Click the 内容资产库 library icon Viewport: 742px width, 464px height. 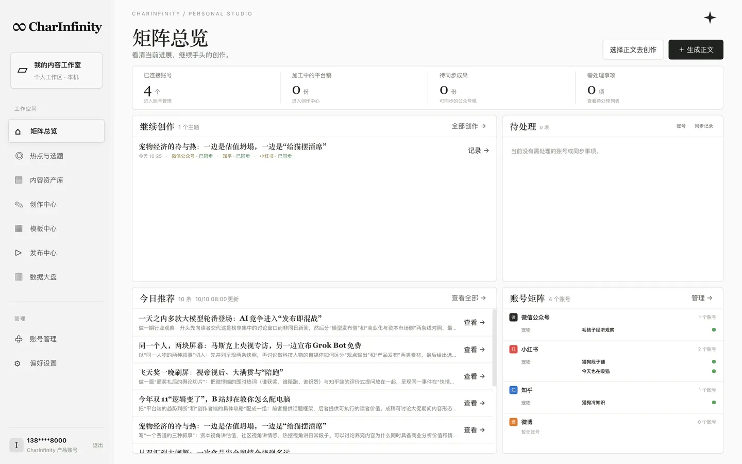(x=19, y=180)
